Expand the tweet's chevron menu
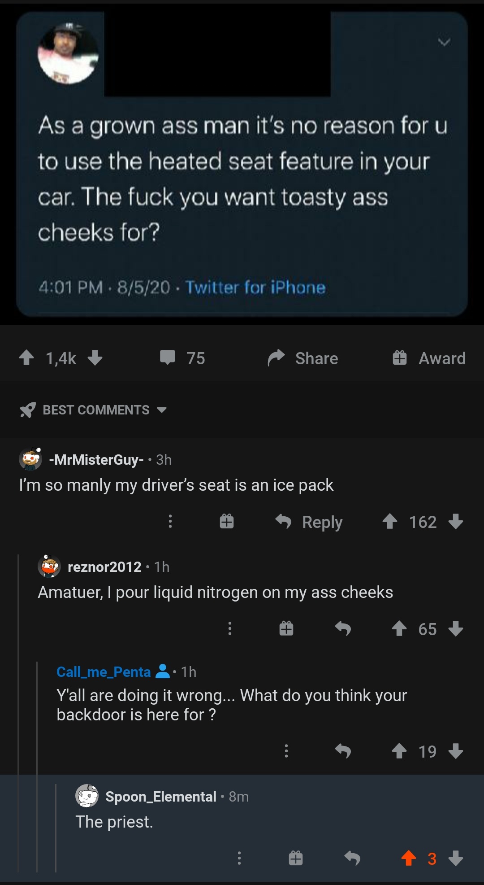Image resolution: width=484 pixels, height=885 pixels. click(x=444, y=42)
